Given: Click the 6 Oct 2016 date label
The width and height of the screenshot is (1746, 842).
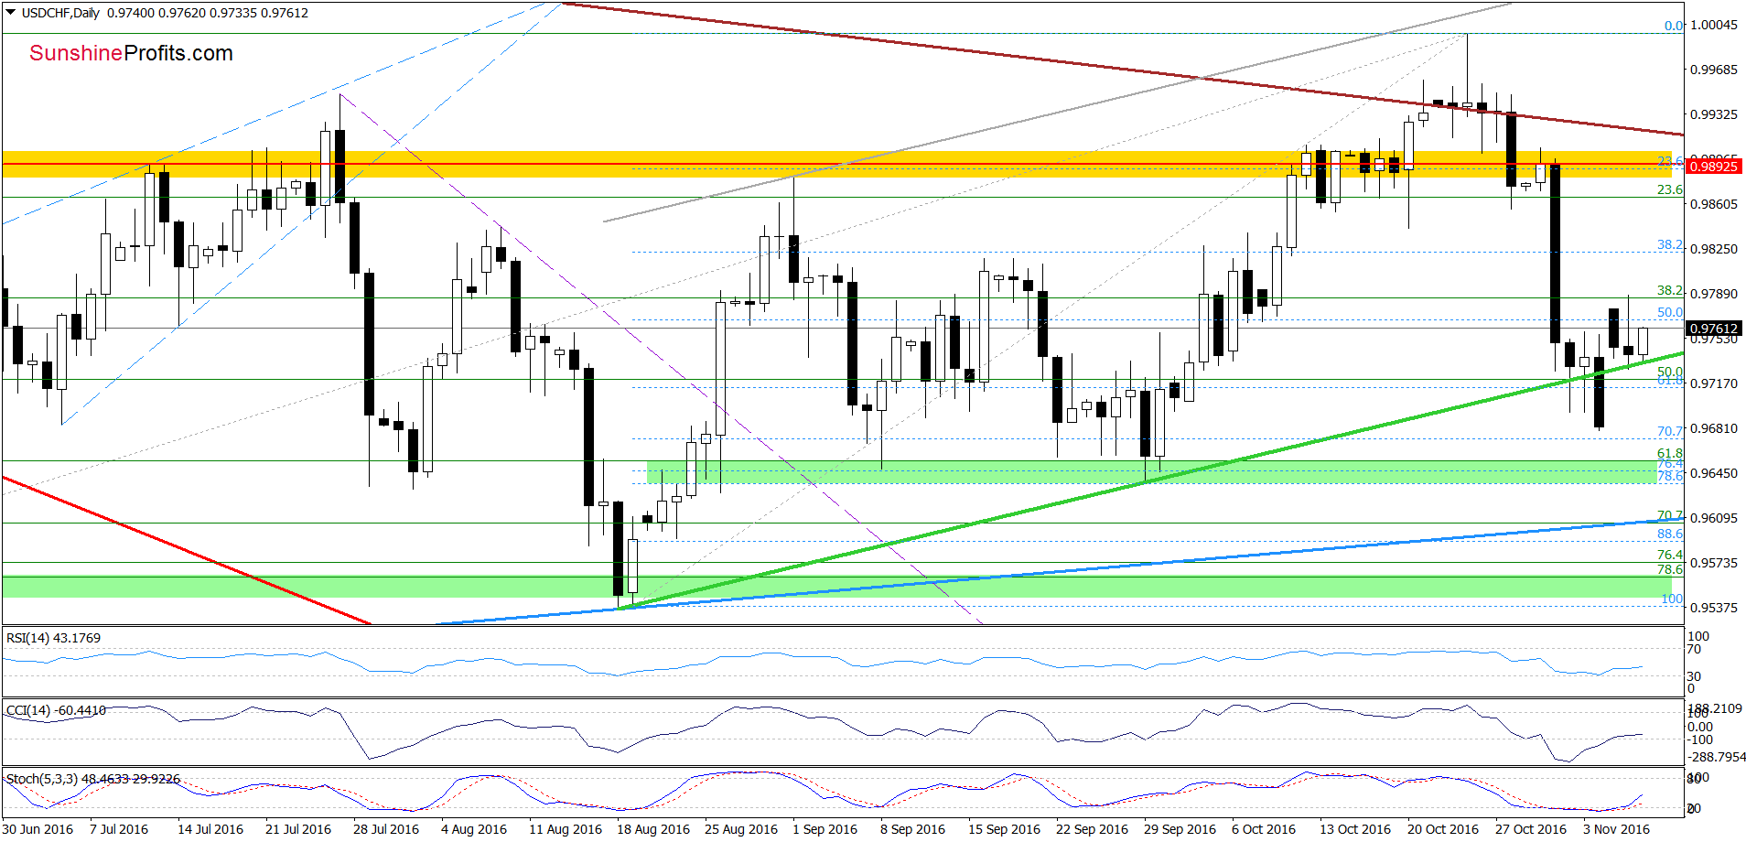Looking at the screenshot, I should click(x=1264, y=829).
